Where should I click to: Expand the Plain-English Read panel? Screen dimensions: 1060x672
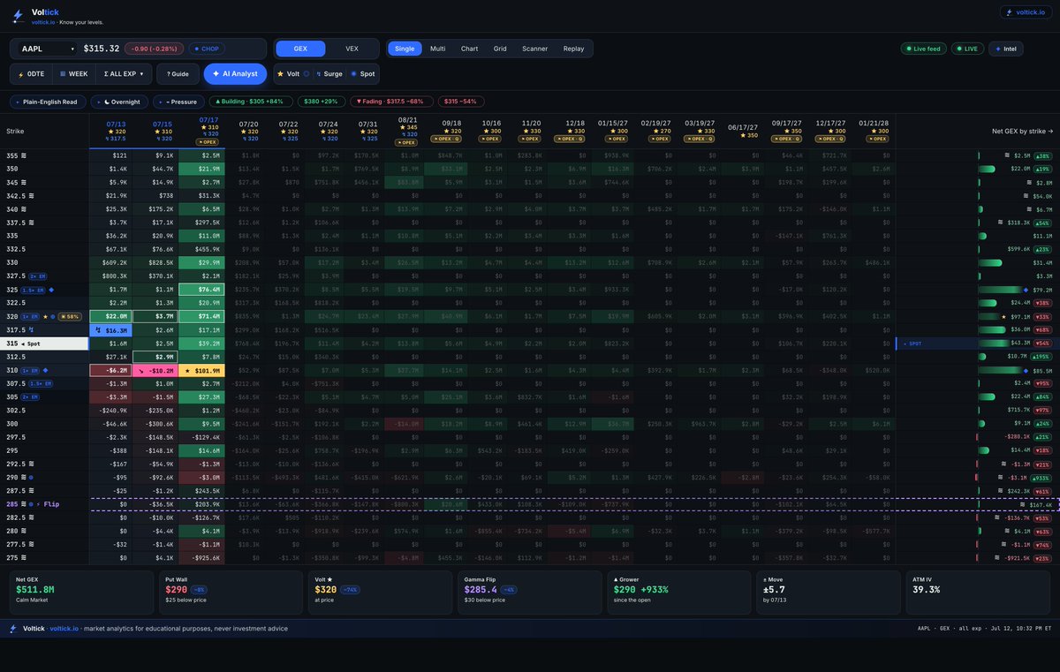[x=46, y=102]
